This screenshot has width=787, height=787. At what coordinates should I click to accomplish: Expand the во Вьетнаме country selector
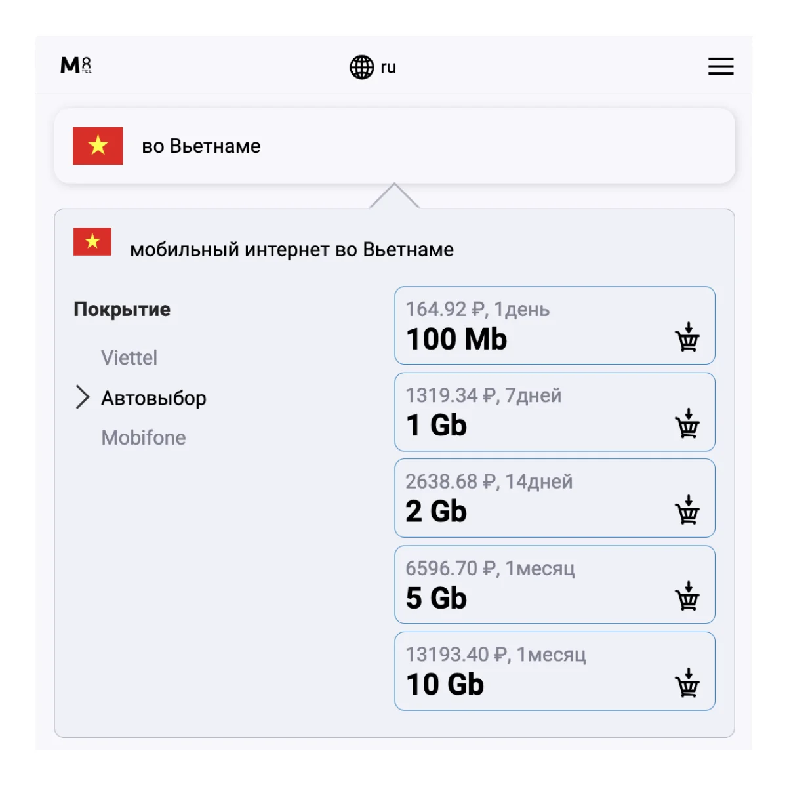tap(393, 146)
